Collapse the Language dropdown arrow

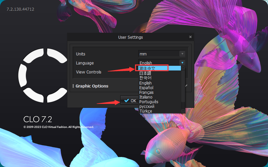click(182, 63)
